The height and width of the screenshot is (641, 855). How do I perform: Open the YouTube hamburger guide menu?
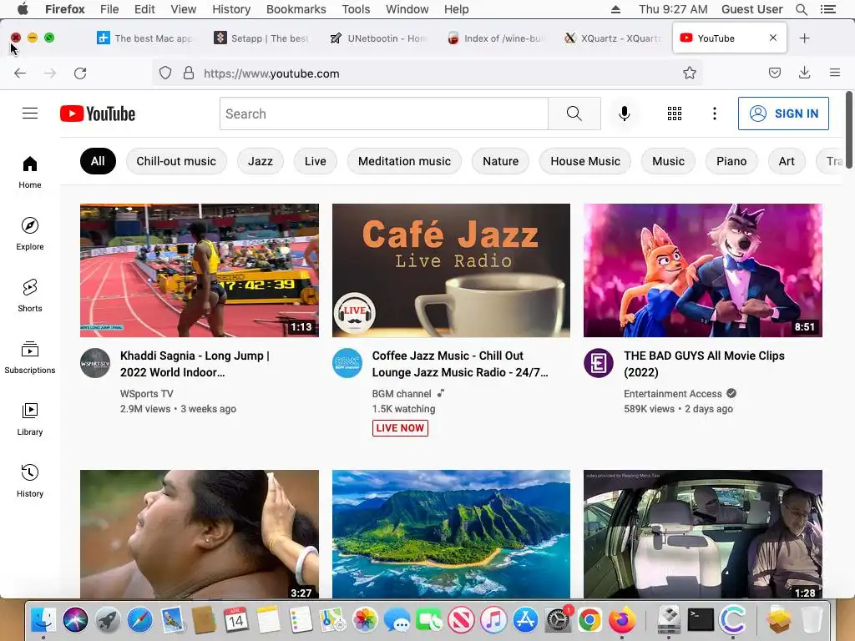click(30, 114)
